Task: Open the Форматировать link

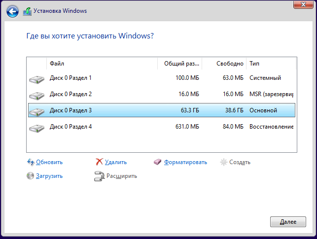Action: [185, 162]
